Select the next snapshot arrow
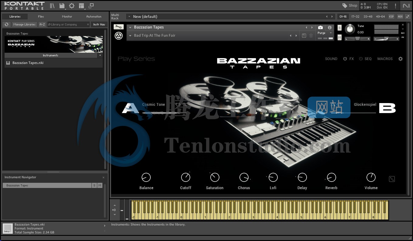The height and width of the screenshot is (241, 413). [x=297, y=35]
